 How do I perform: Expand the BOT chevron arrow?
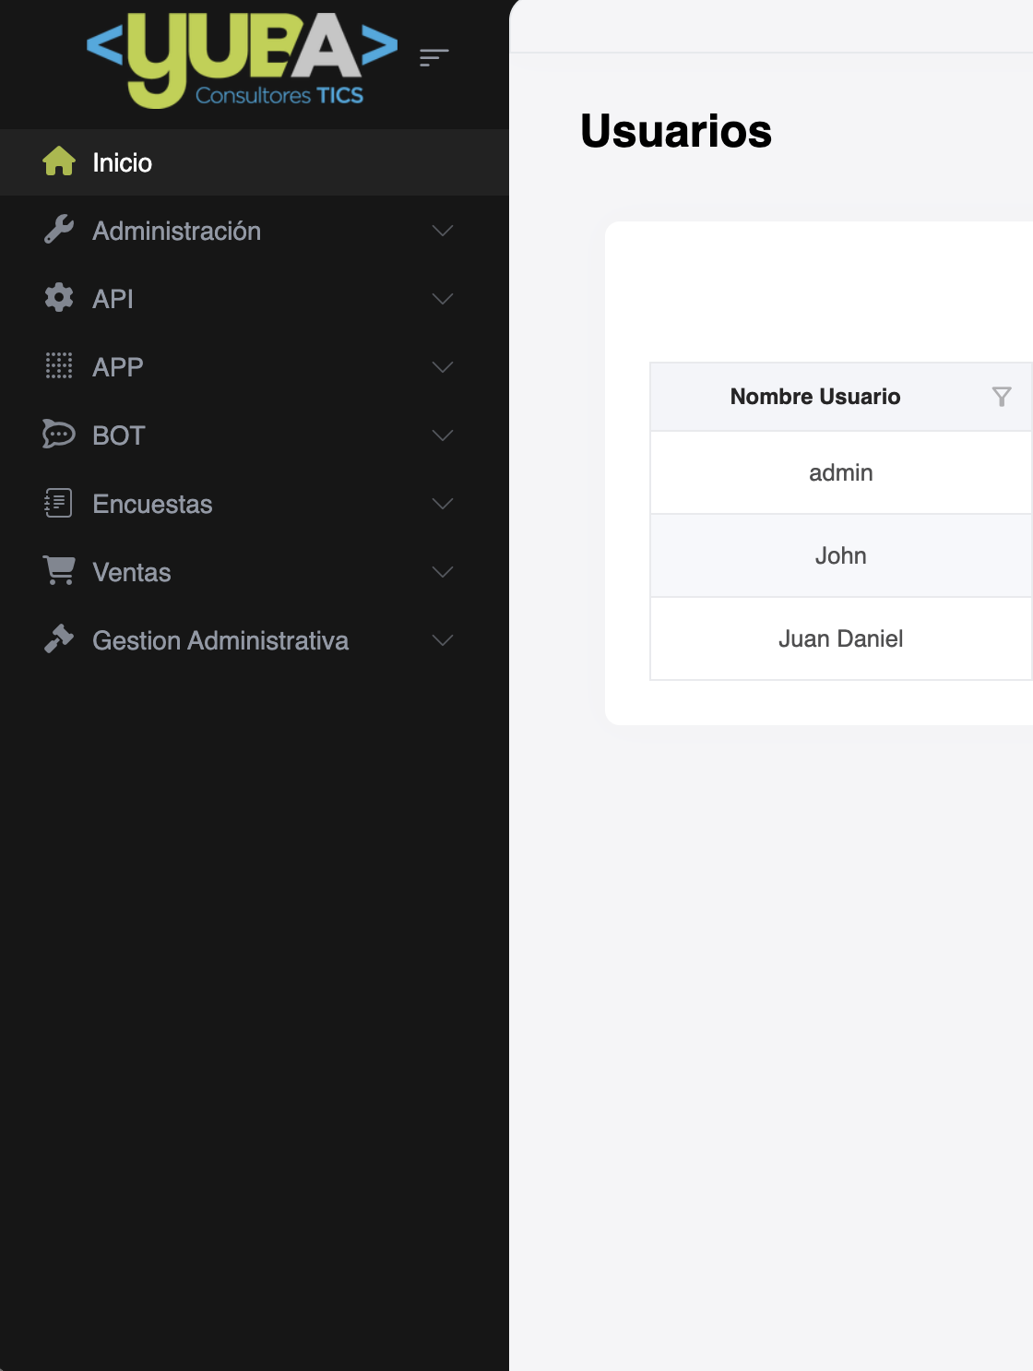pyautogui.click(x=443, y=435)
